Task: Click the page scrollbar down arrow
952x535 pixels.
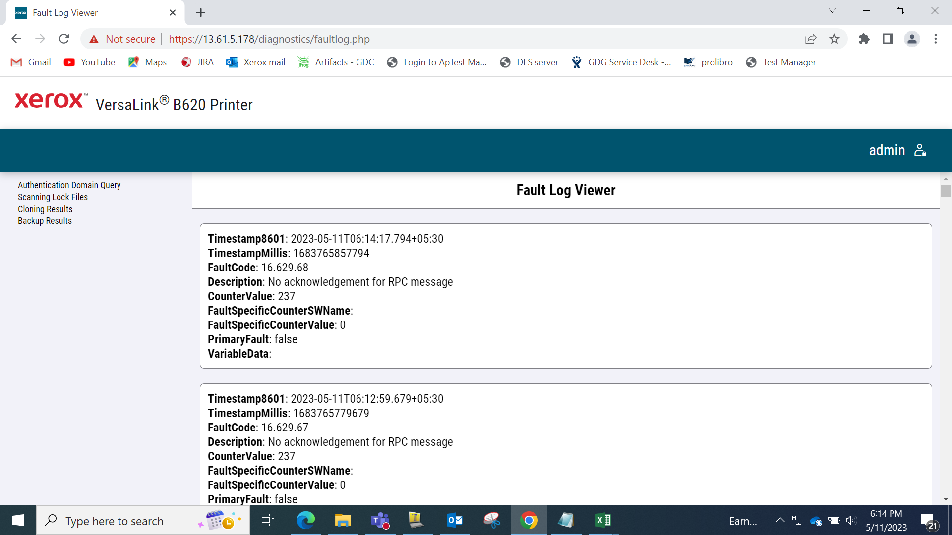Action: point(946,499)
